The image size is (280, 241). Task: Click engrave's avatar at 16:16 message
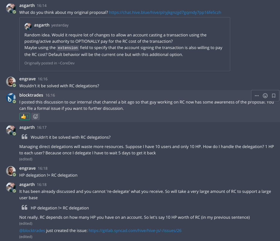pyautogui.click(x=11, y=82)
